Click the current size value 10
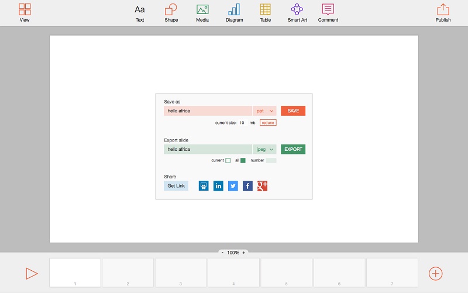The image size is (468, 293). click(242, 123)
